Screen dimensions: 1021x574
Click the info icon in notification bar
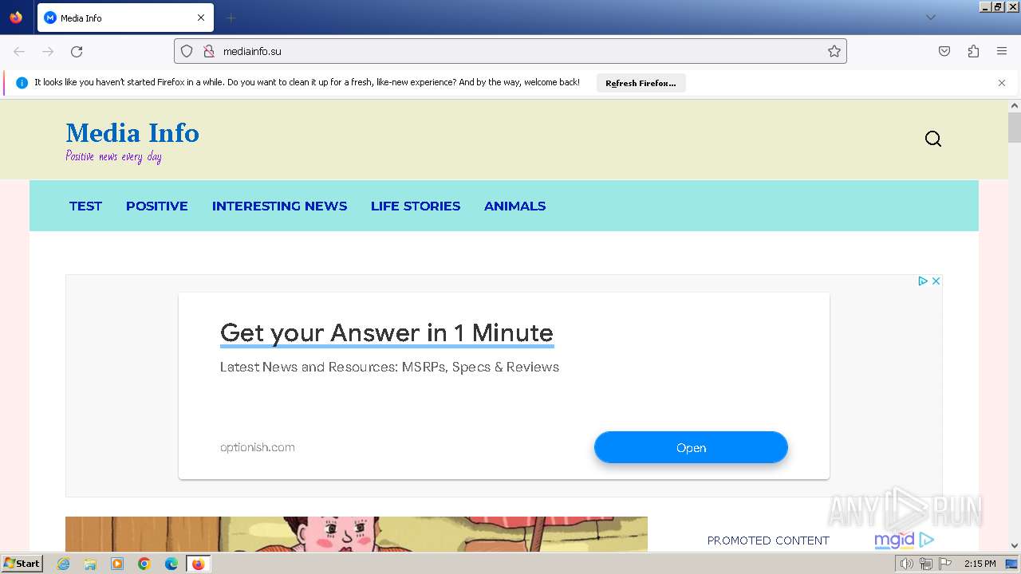(22, 83)
